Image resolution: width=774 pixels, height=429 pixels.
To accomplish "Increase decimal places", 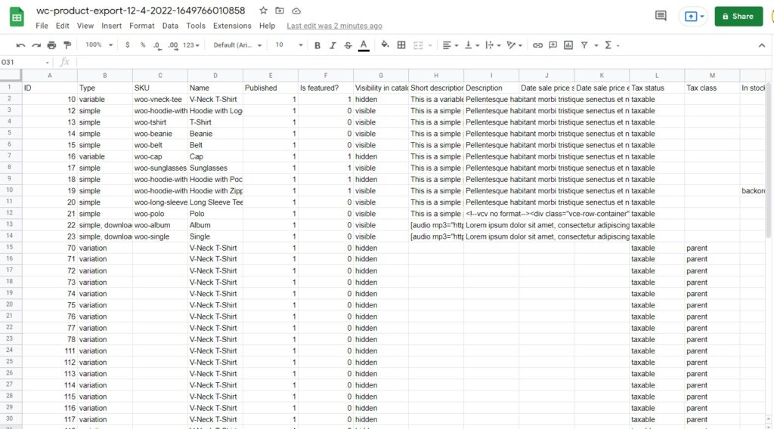I will pos(173,45).
